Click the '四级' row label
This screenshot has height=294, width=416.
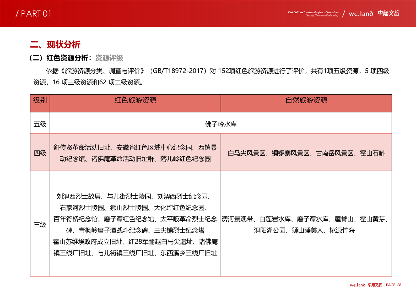point(40,153)
